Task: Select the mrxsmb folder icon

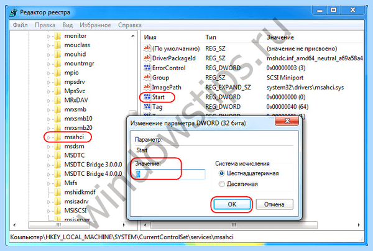Action: tap(57, 109)
